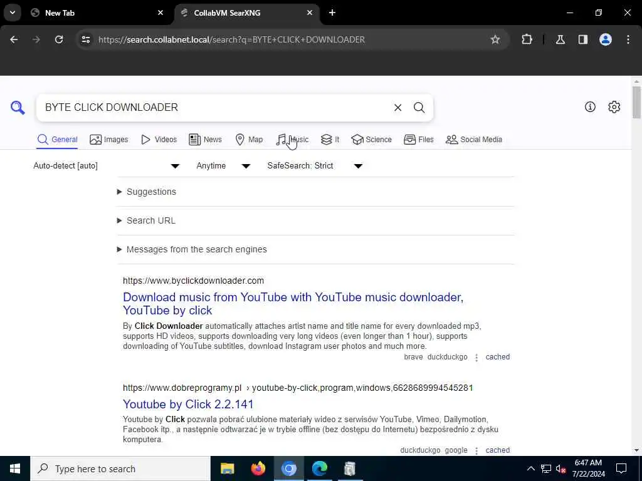Open the SafeSearch Strict dropdown

point(315,166)
